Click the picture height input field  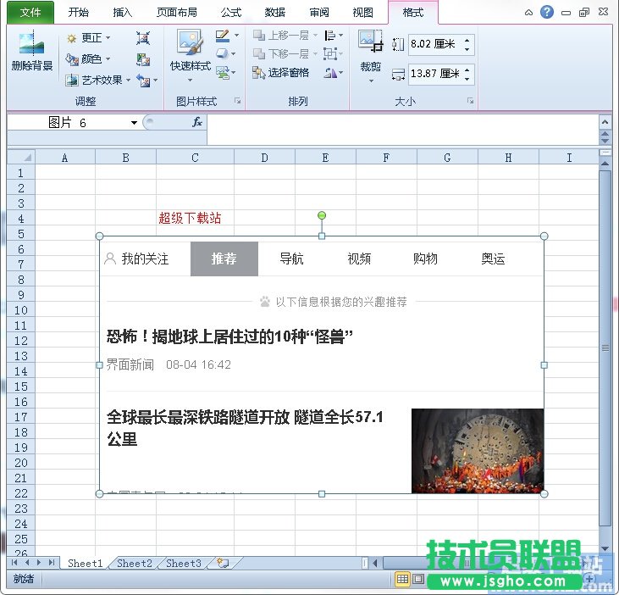click(434, 45)
